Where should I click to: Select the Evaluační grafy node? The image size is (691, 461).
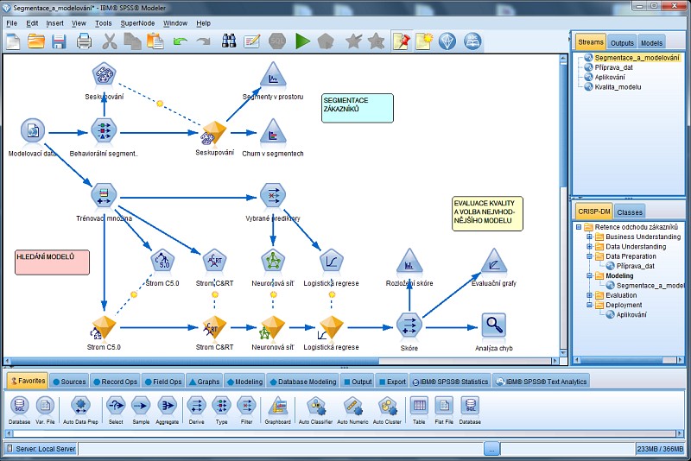tap(493, 261)
